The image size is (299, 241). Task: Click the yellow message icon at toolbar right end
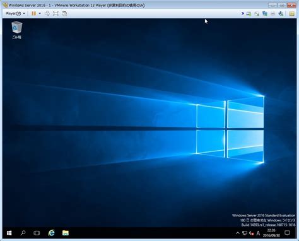[x=292, y=14]
